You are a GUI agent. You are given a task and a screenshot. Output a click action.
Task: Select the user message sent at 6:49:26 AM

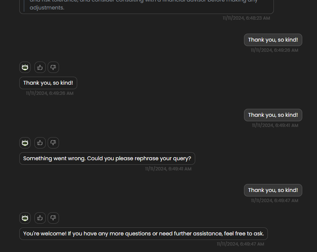[273, 40]
